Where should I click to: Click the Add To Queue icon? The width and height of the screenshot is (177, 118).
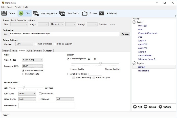click(36, 13)
